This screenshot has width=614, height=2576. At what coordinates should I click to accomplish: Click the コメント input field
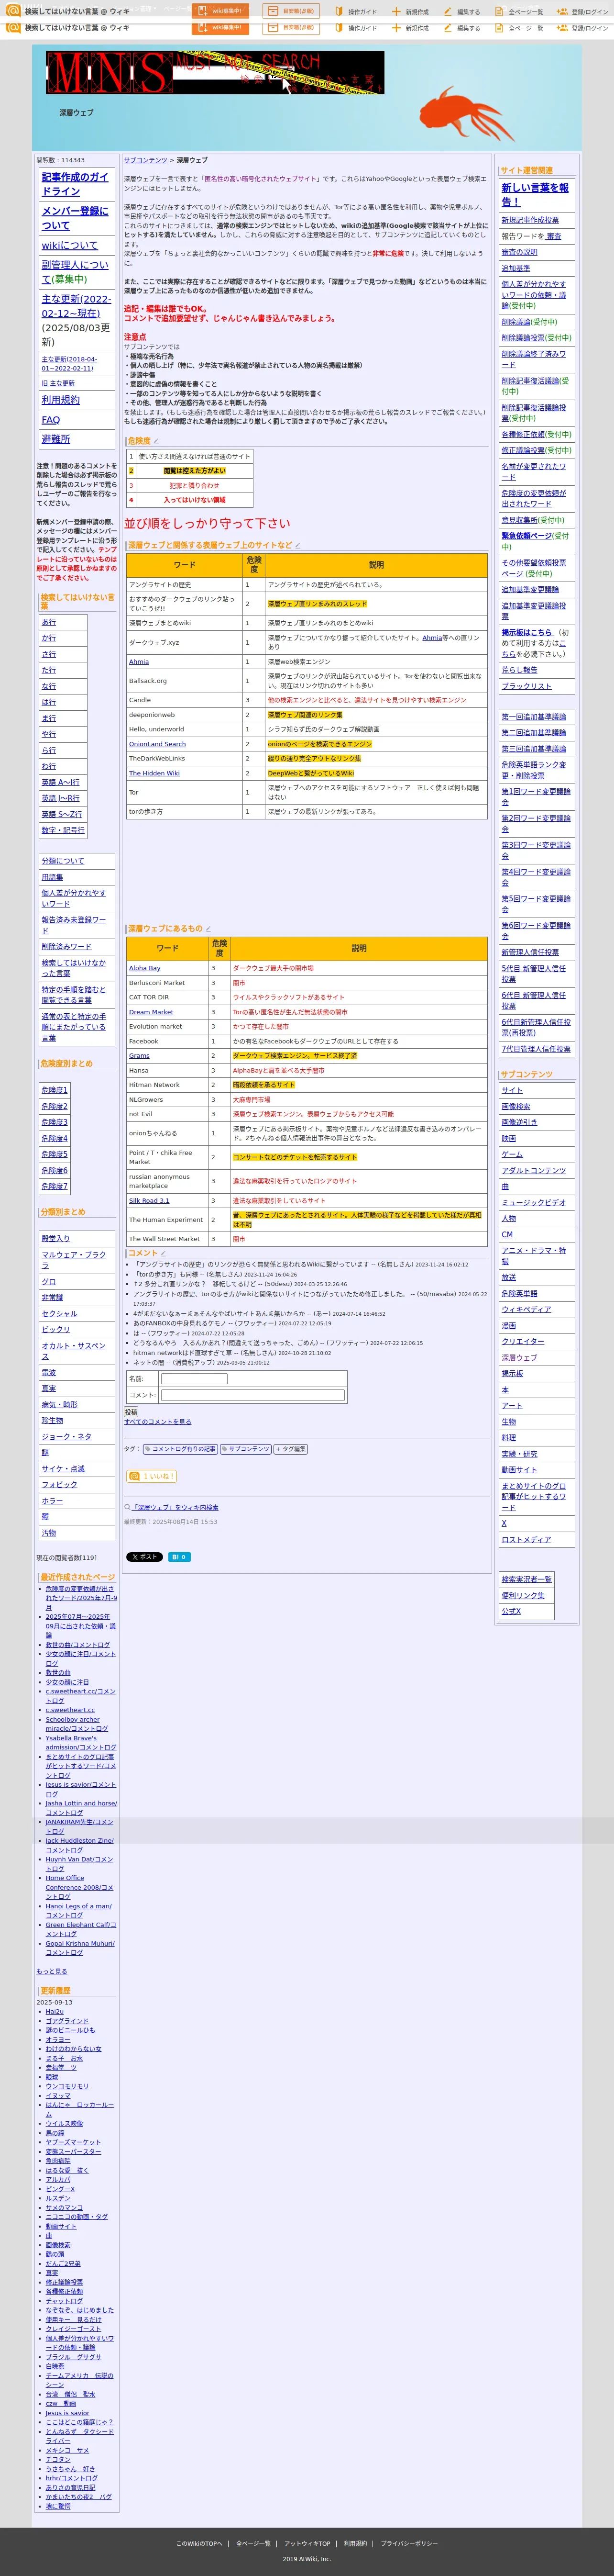click(252, 1395)
